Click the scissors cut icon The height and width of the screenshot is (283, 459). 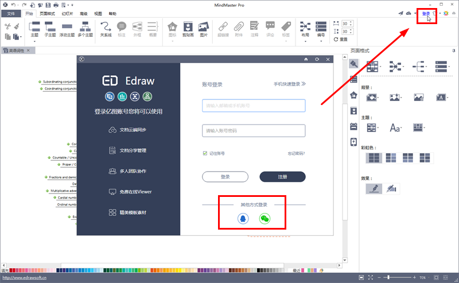coord(7,26)
